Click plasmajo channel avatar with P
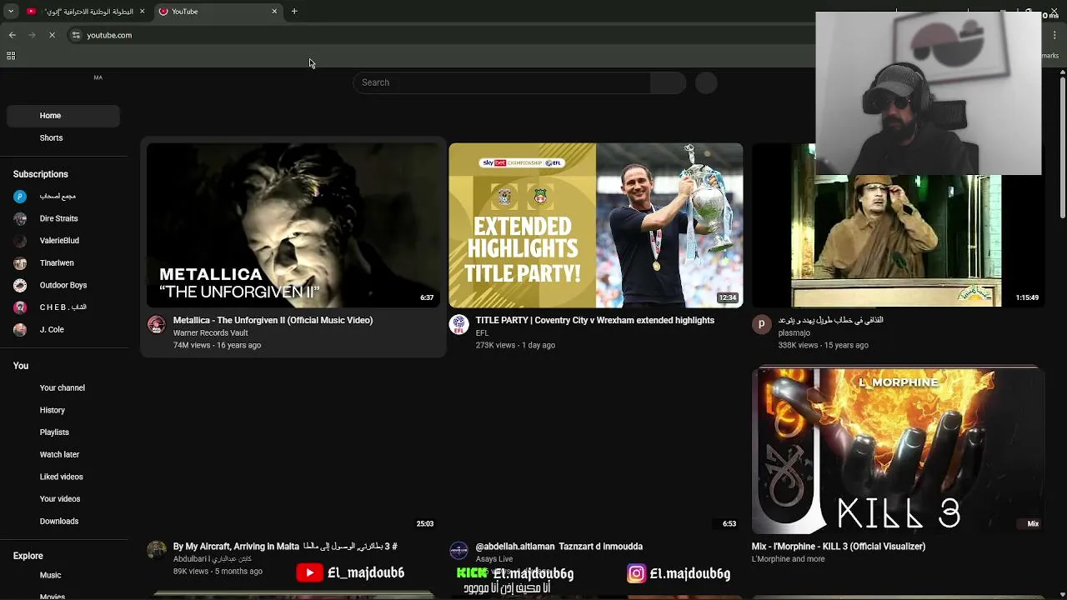Viewport: 1067px width, 600px height. click(x=761, y=325)
